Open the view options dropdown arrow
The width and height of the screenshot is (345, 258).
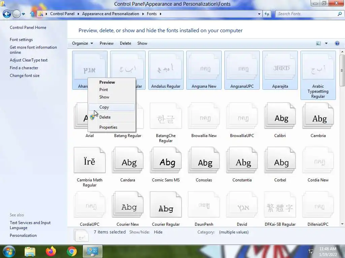click(326, 43)
